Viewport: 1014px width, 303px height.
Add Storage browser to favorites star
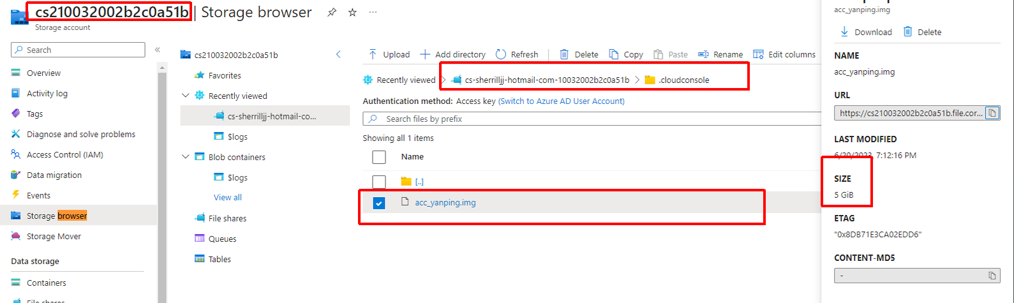click(352, 12)
